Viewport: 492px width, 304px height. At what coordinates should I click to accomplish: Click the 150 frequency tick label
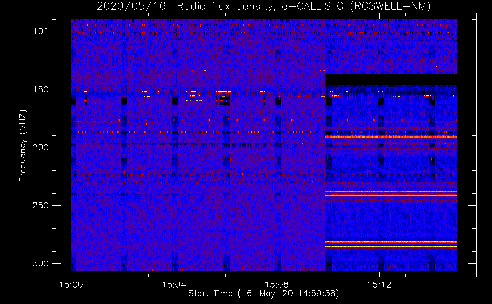pyautogui.click(x=41, y=89)
